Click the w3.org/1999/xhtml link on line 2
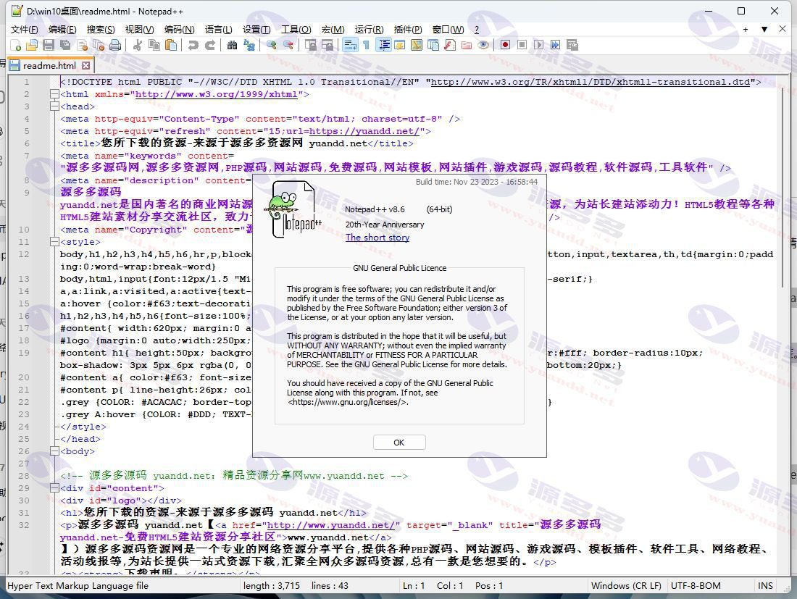 click(x=216, y=94)
